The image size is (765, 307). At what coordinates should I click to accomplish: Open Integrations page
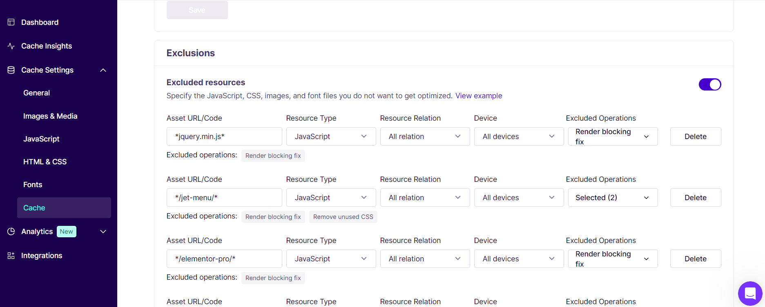coord(42,256)
